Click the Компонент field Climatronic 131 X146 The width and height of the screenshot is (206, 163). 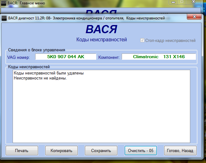159,57
